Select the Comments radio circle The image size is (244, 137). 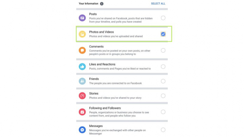163,50
